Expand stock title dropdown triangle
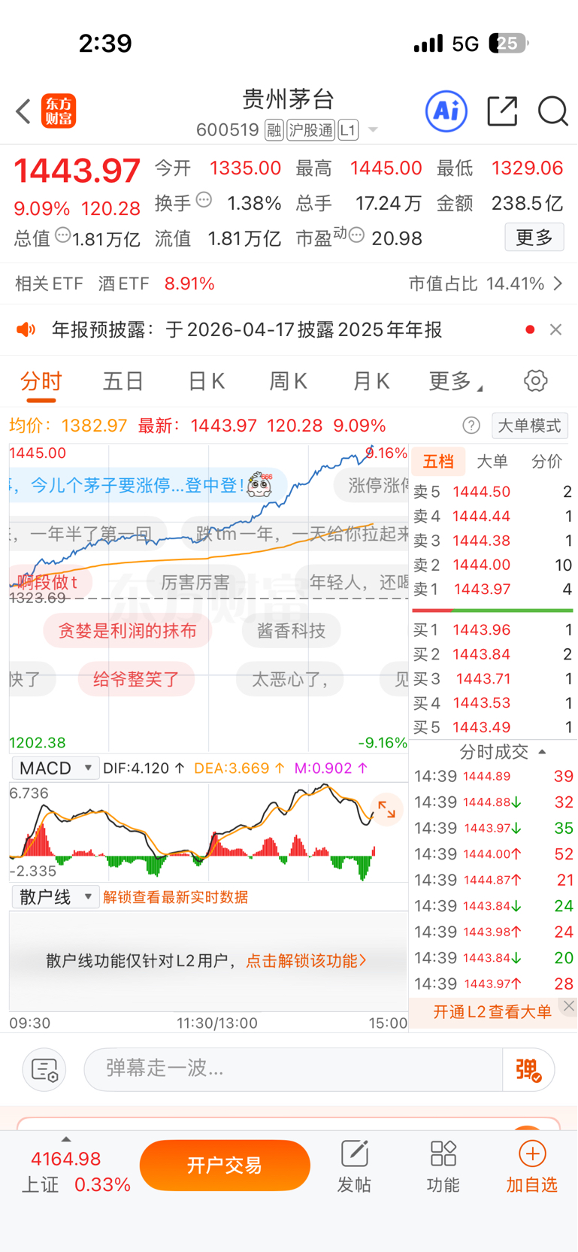 (x=373, y=131)
